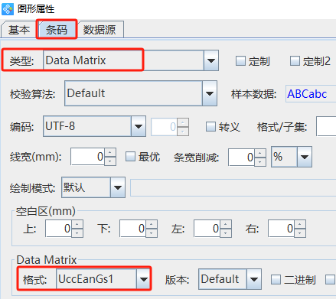Viewport: 336px width, 299px height.
Task: Increase 条宽削减 with the up arrow
Action: [x=260, y=153]
